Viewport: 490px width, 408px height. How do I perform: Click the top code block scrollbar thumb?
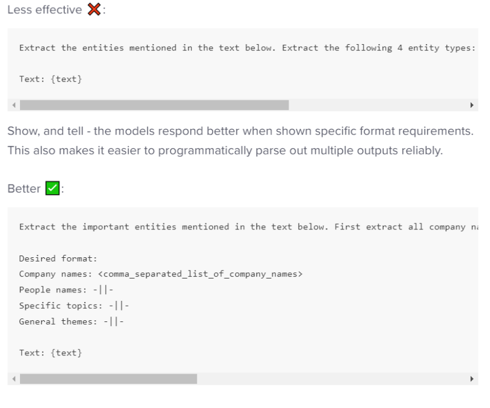coord(155,104)
